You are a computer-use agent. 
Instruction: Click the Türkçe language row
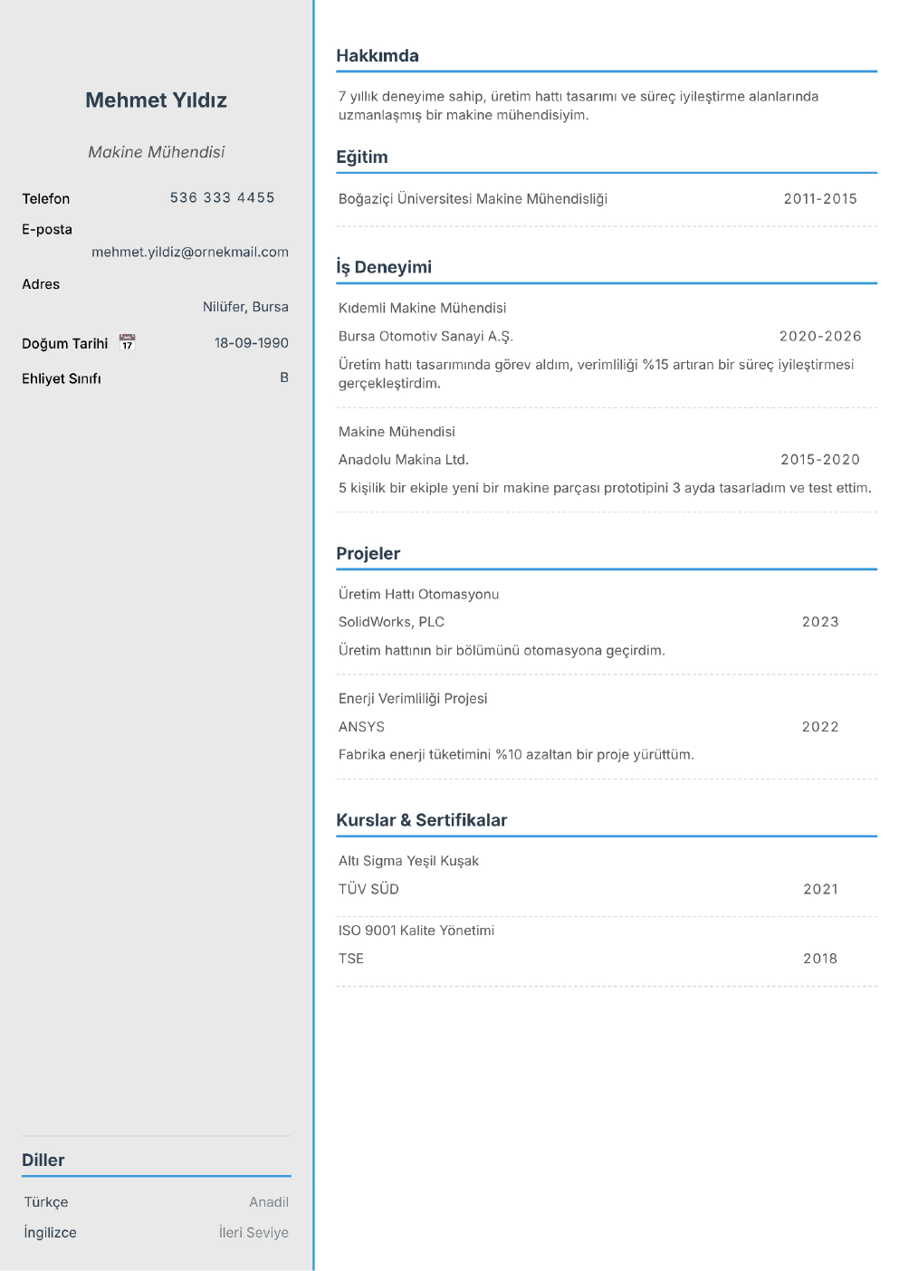[x=156, y=1202]
